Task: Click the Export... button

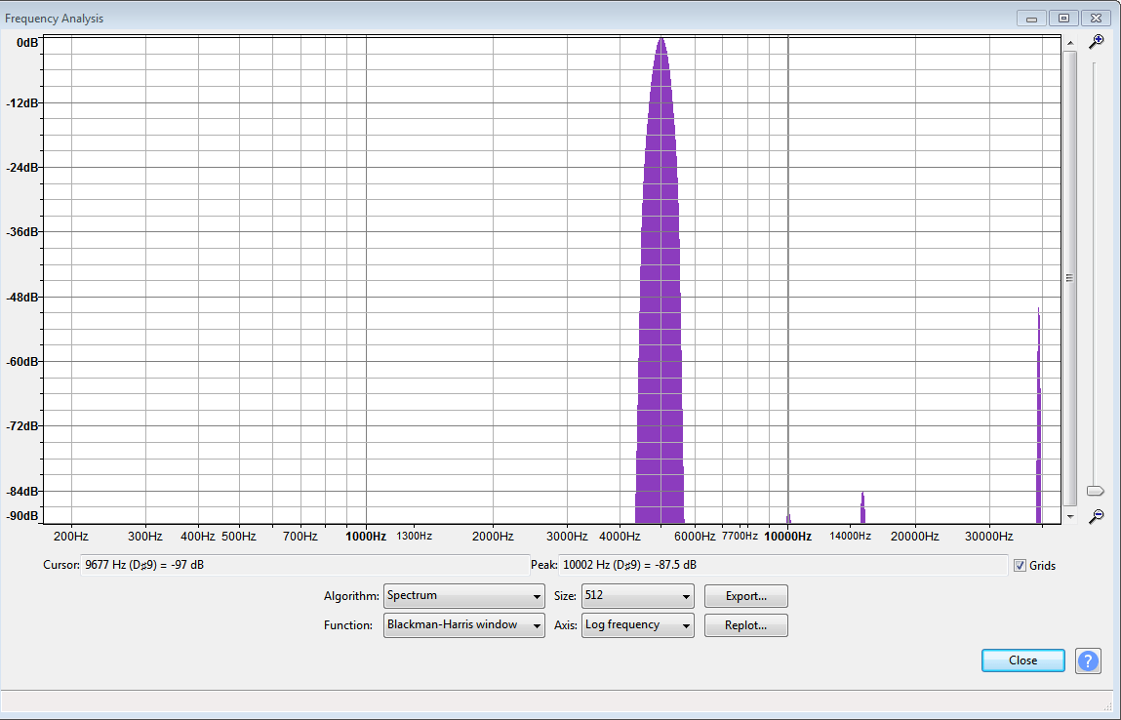Action: point(745,595)
